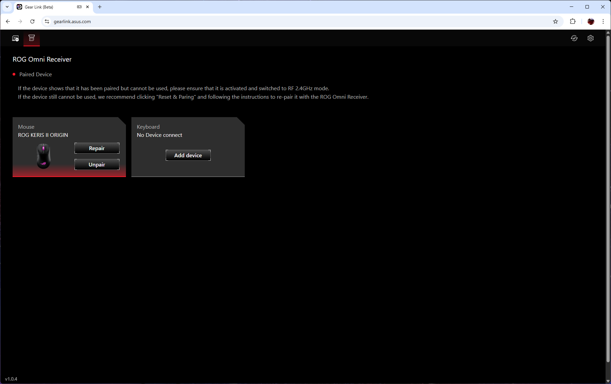Bookmark this page with the star

click(x=556, y=21)
